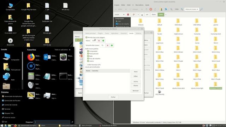Click the search magnifier in file manager toolbar

(x=201, y=9)
